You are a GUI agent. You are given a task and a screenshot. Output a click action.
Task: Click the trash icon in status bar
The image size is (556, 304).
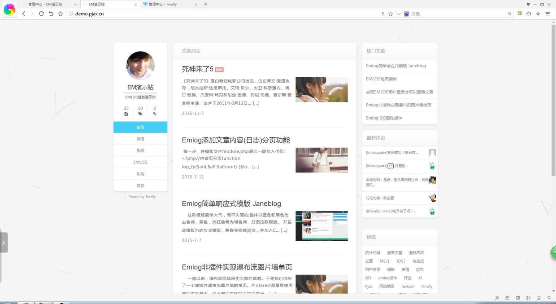click(x=518, y=298)
